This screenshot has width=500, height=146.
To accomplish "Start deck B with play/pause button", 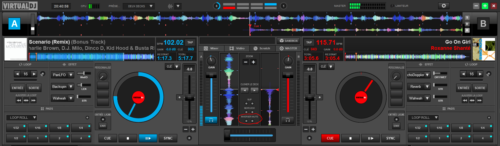I will 370,138.
